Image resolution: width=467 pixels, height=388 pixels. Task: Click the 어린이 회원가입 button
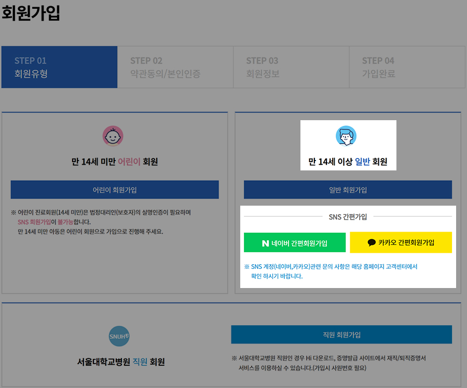coord(115,190)
